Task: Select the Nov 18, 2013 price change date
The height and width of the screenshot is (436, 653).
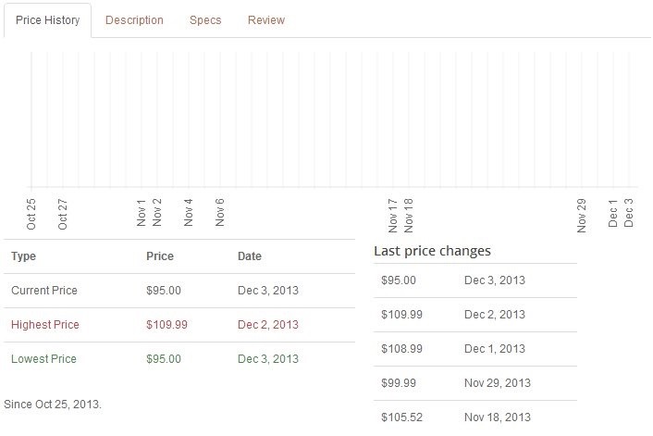Action: pyautogui.click(x=498, y=417)
